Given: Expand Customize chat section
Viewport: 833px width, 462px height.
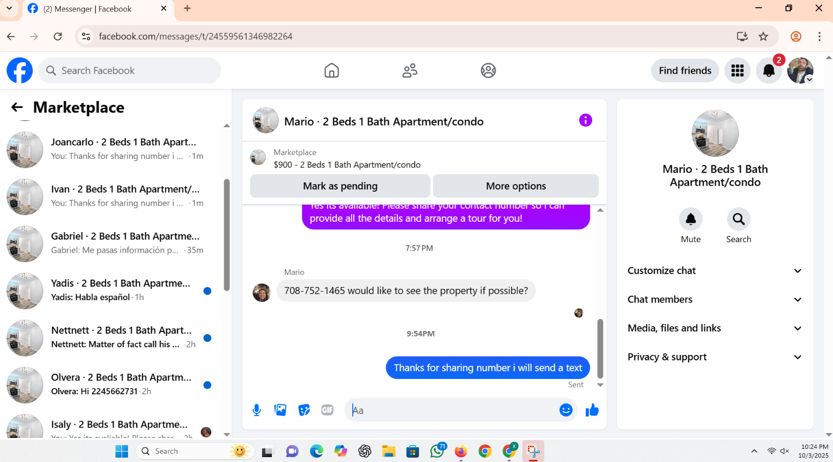Looking at the screenshot, I should [x=715, y=271].
